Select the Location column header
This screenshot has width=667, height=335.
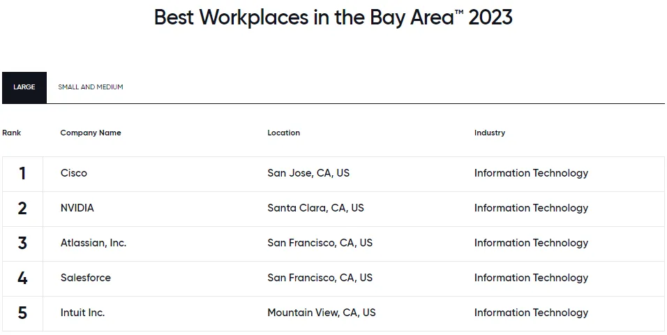pyautogui.click(x=284, y=133)
